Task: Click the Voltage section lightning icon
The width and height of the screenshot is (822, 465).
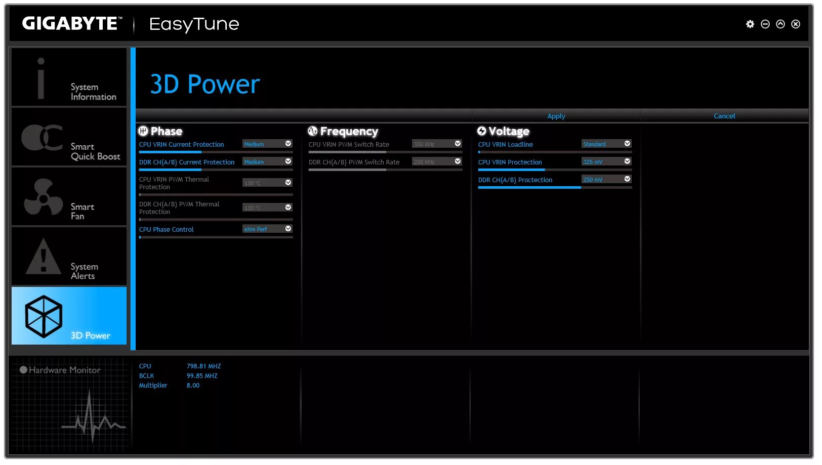Action: (x=482, y=131)
